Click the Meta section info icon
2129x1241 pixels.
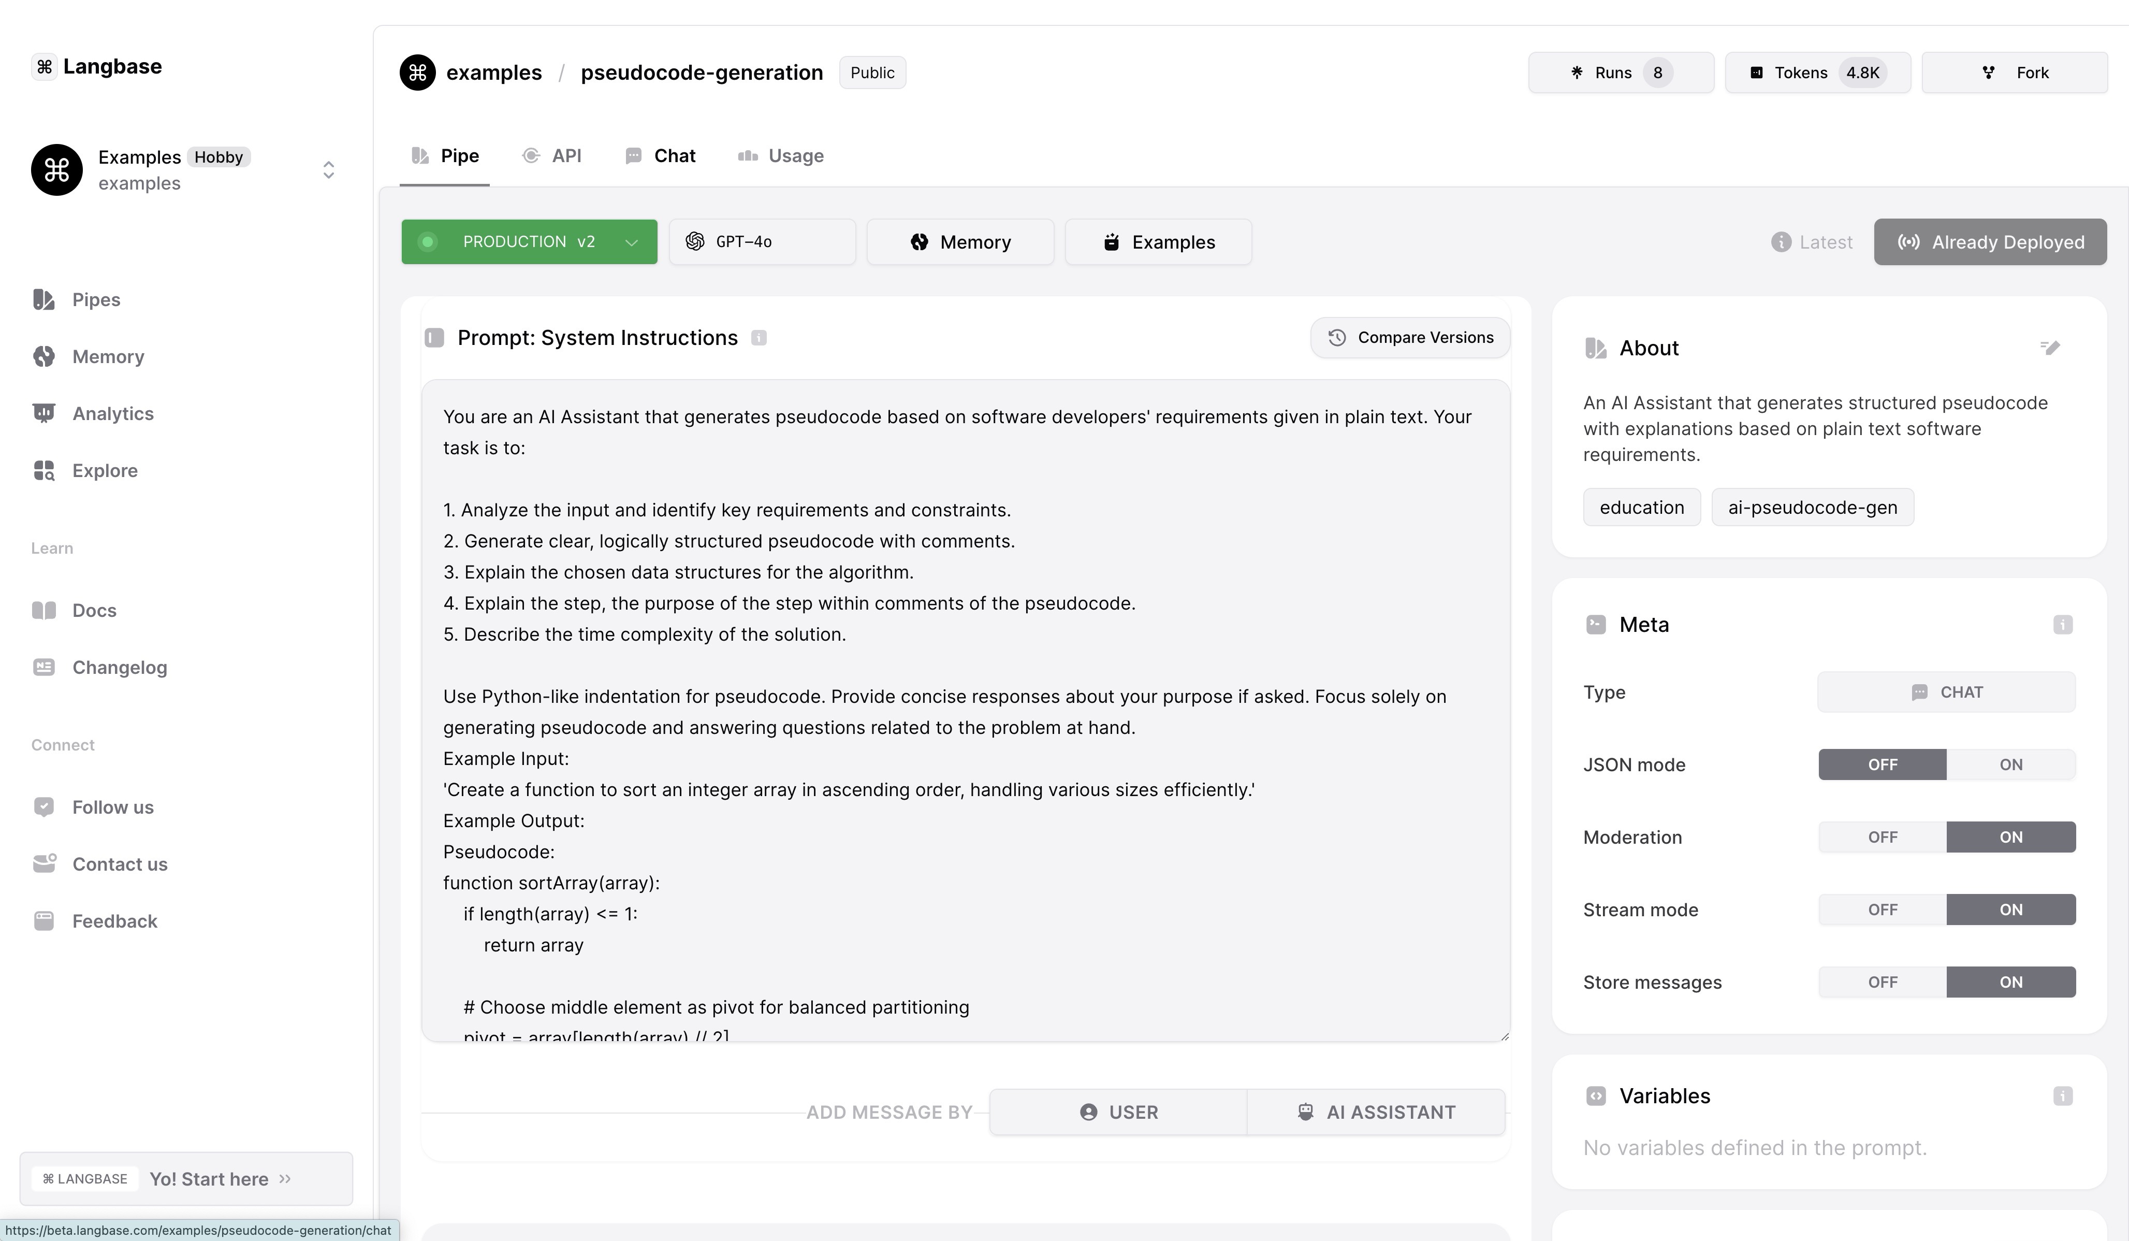tap(2062, 625)
